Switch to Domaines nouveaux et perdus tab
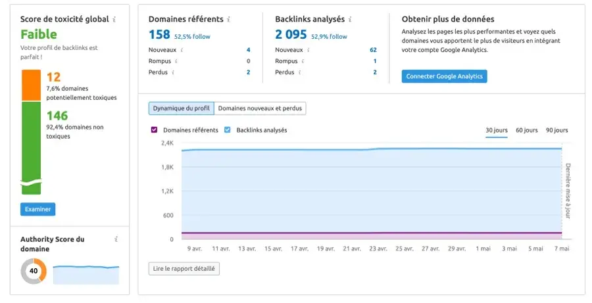The width and height of the screenshot is (592, 303). click(x=260, y=108)
